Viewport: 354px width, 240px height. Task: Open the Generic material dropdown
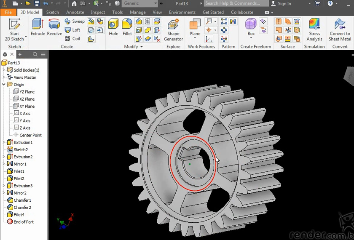(156, 3)
